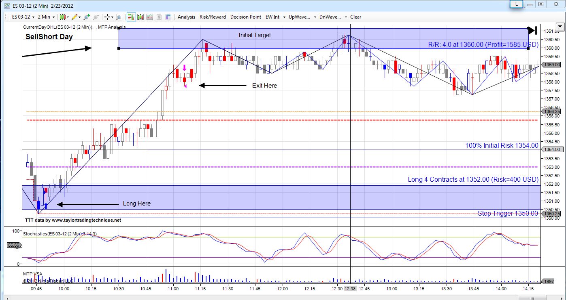
Task: Open the dropdown arrow after UpWave
Action: 315,17
